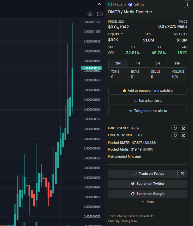Add or remove from watchlist
Viewport: 193px width, 226px height.
click(148, 91)
